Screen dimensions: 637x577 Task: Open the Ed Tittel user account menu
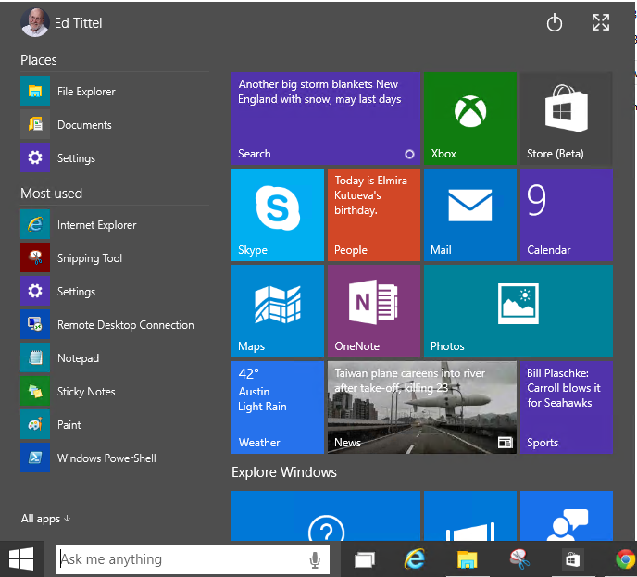point(61,23)
